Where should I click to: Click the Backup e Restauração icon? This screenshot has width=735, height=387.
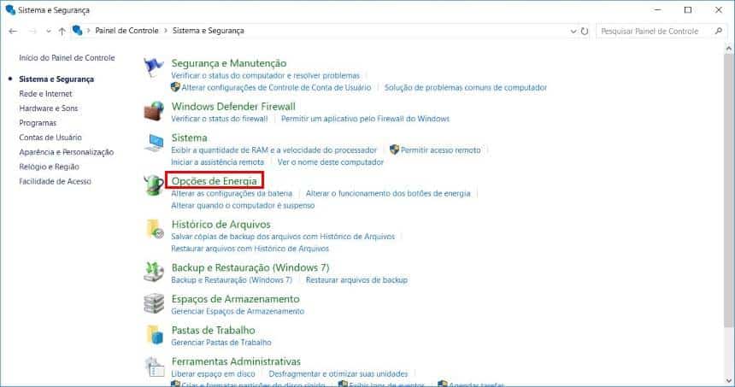(x=154, y=272)
